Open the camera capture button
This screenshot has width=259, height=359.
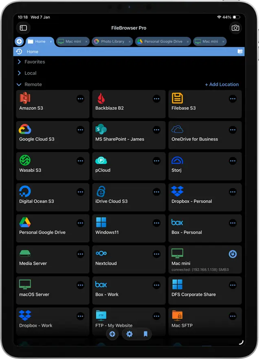235,28
